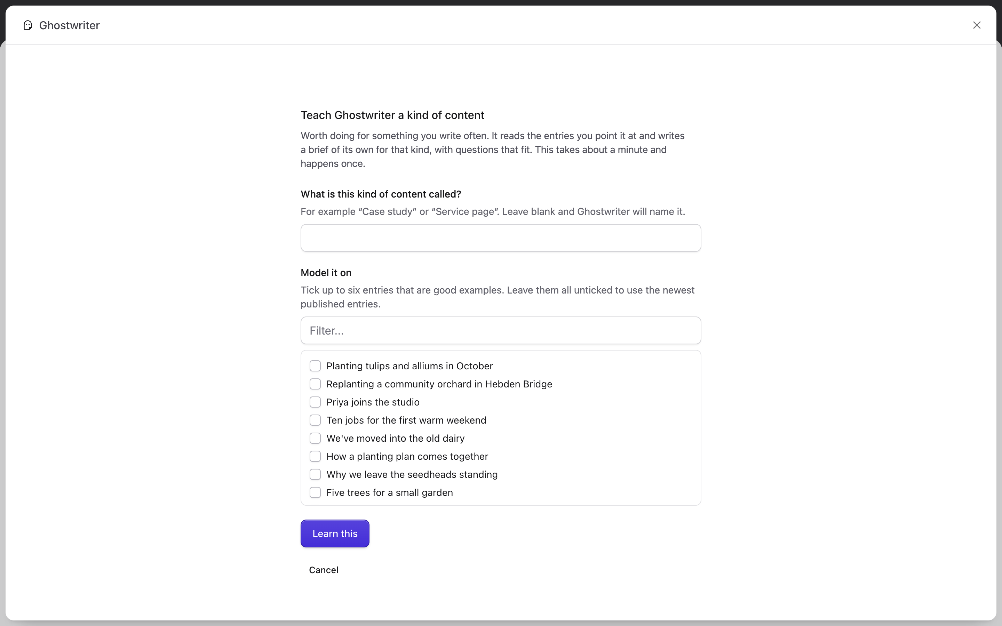Focus the content kind name input field
The width and height of the screenshot is (1002, 626).
pos(501,238)
